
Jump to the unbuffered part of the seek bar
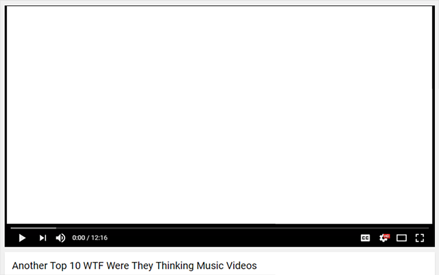242,228
